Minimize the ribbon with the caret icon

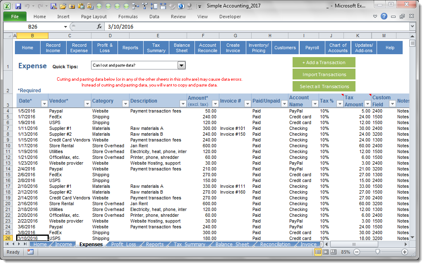tap(375, 16)
